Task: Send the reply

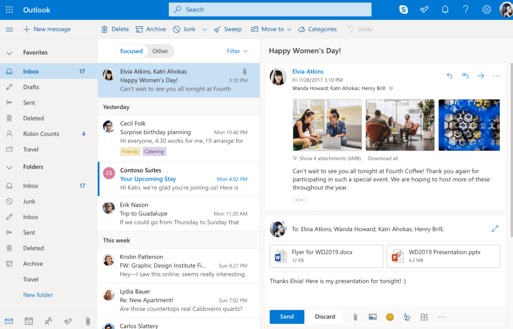Action: [287, 317]
